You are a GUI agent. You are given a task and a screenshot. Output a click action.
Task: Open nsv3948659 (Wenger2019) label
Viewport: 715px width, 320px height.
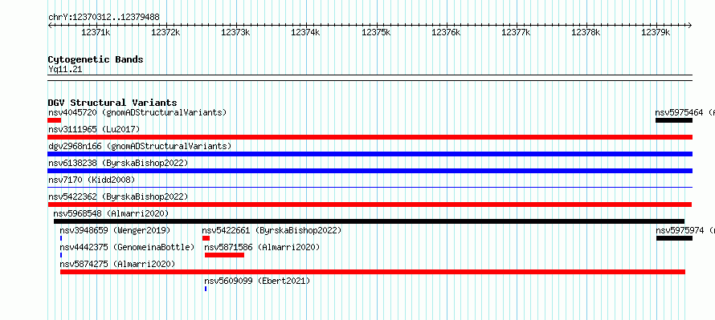[115, 230]
